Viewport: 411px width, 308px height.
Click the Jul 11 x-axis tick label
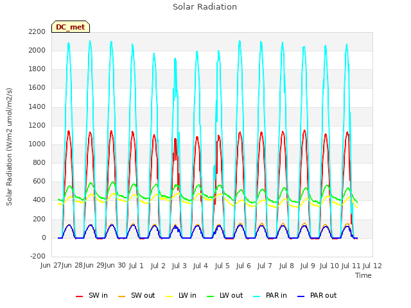coord(351,266)
